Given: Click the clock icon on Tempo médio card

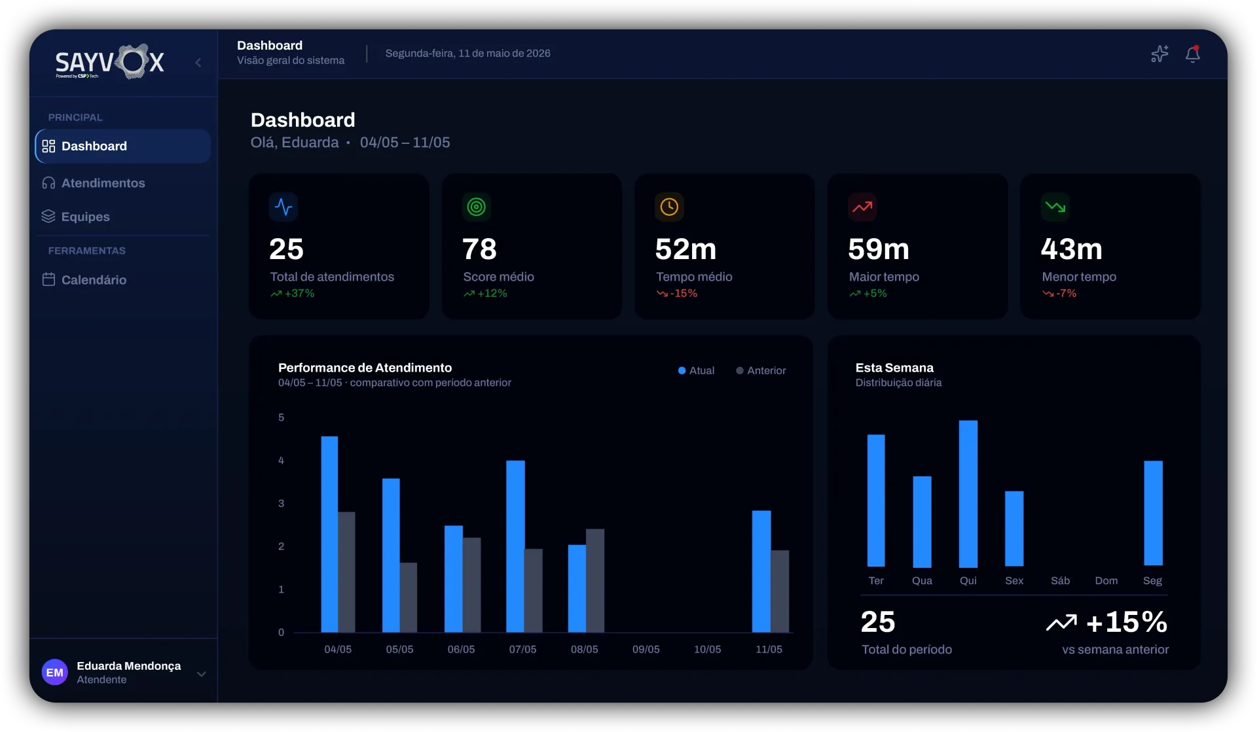Looking at the screenshot, I should pos(669,207).
